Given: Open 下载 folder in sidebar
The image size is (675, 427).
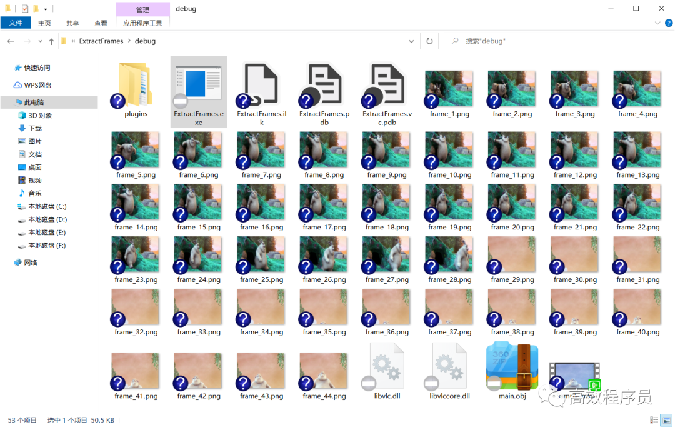Looking at the screenshot, I should click(30, 128).
